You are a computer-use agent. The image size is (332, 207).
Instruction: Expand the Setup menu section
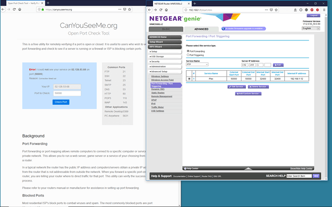click(x=165, y=51)
